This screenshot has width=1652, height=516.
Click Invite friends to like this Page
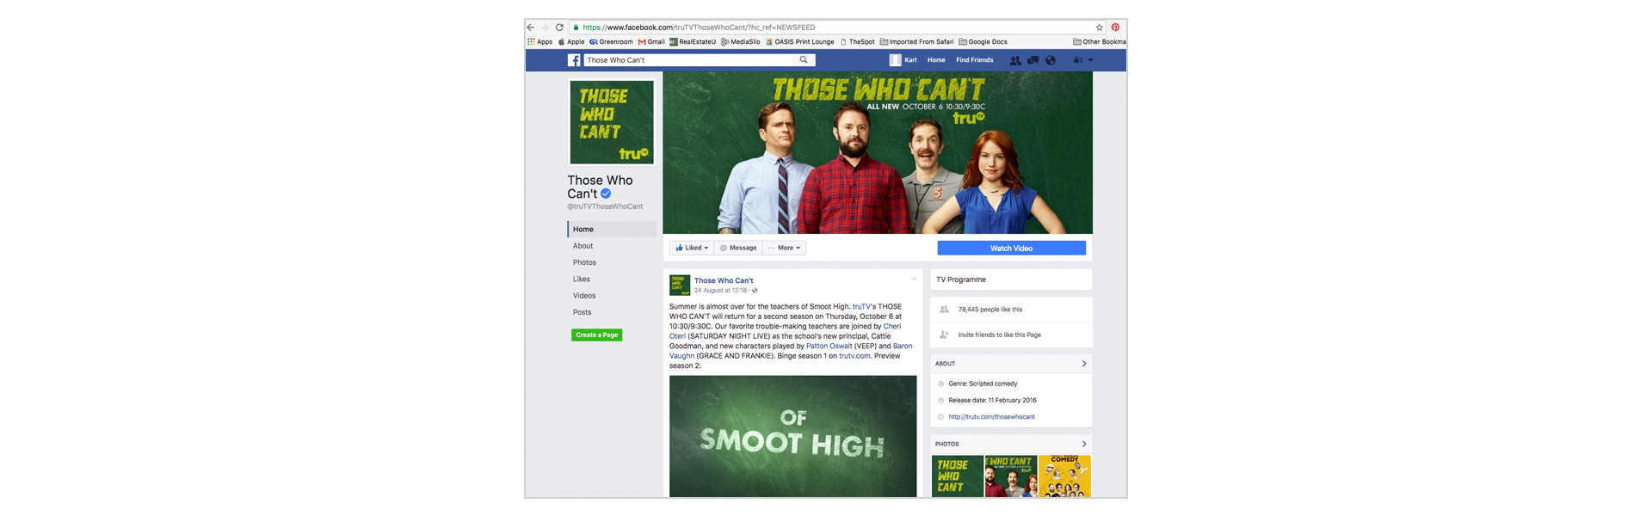coord(1000,335)
